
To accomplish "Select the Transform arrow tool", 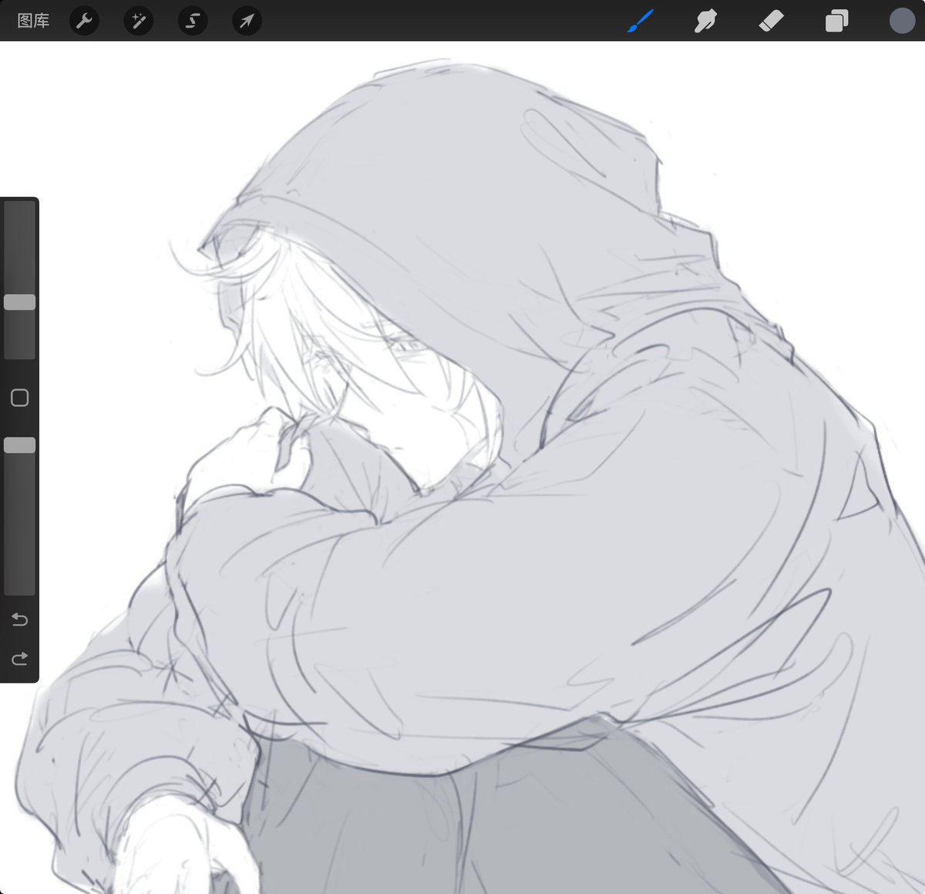I will 247,21.
